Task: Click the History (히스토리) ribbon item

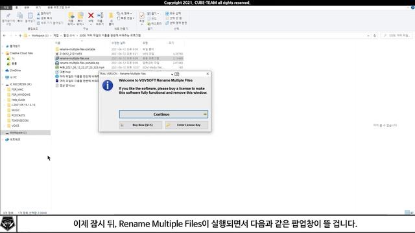Action: click(154, 23)
